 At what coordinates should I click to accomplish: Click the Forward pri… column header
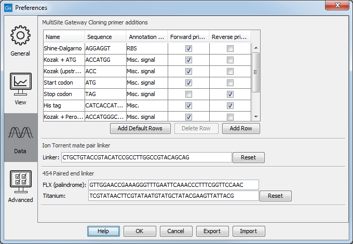[x=188, y=37]
